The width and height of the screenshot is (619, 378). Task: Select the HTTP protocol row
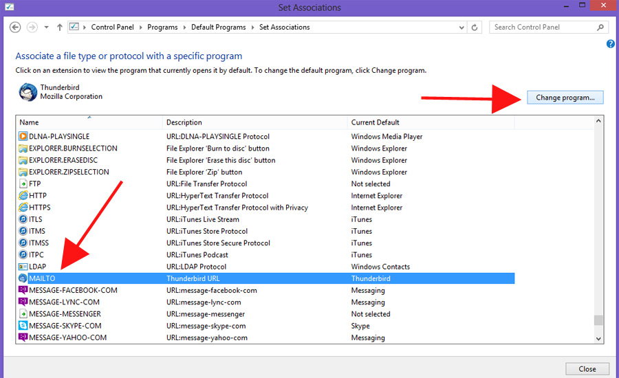point(266,196)
